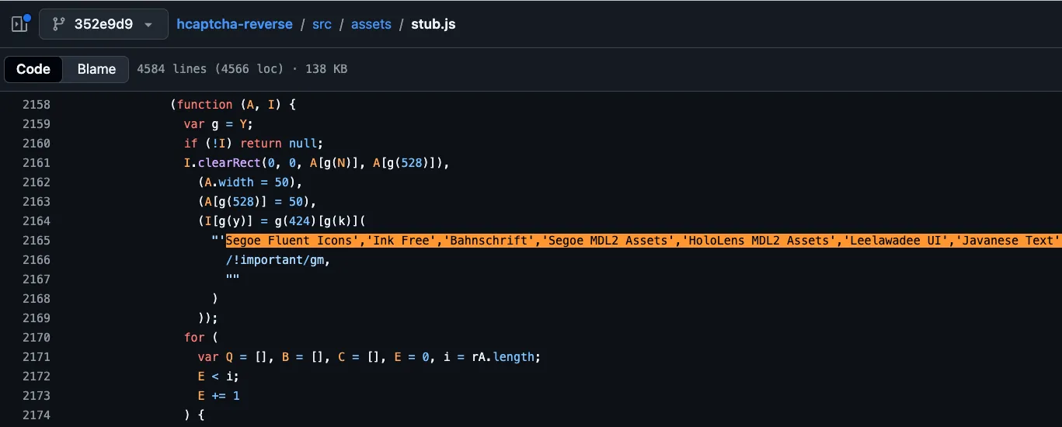Click the "var Q = [], B = []" declaration line

(368, 357)
